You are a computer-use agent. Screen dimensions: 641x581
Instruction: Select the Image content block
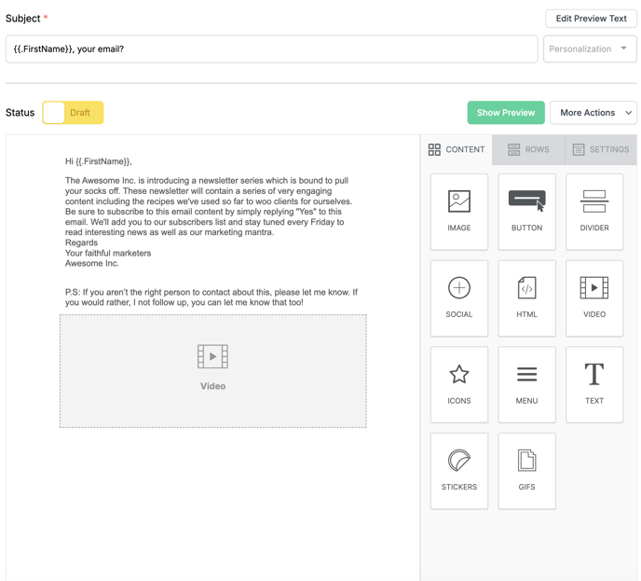click(x=459, y=212)
